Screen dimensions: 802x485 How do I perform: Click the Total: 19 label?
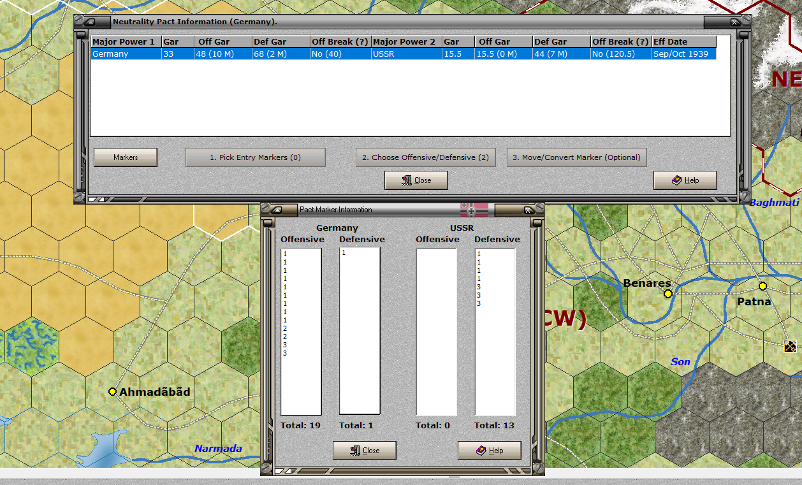(x=300, y=425)
